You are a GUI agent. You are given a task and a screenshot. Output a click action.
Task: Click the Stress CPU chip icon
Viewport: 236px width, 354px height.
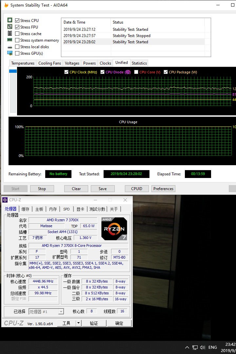(10, 20)
